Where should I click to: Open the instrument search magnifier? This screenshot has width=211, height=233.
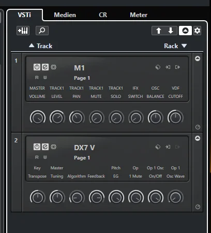(42, 31)
